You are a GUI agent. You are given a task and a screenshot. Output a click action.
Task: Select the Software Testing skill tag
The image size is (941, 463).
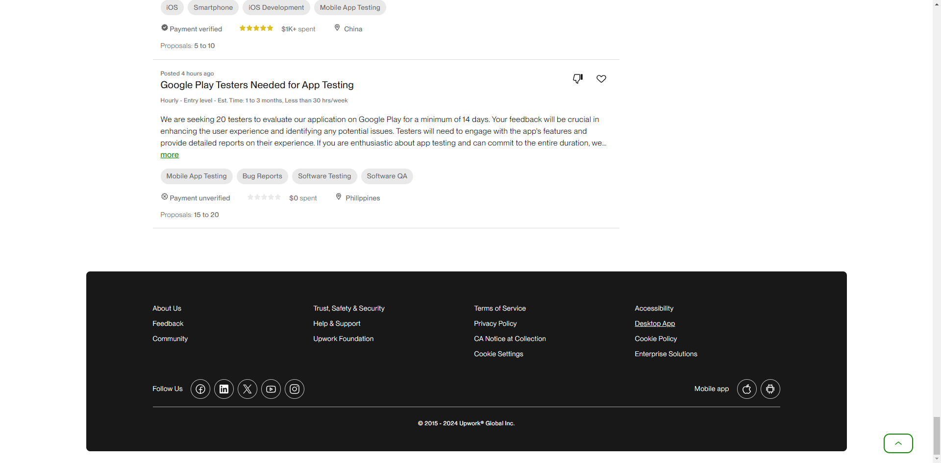(324, 176)
